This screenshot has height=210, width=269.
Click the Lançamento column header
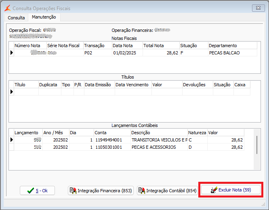click(x=28, y=133)
